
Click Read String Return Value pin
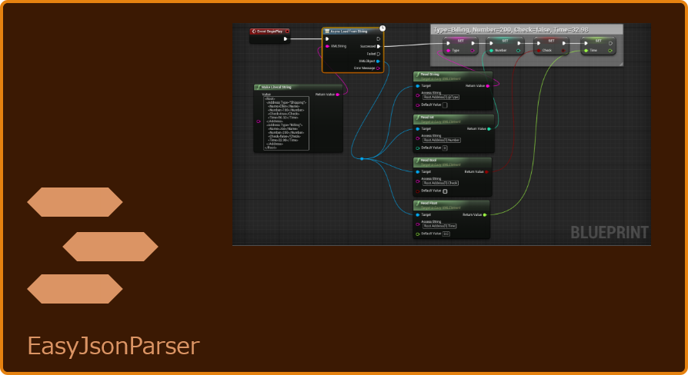[x=487, y=86]
